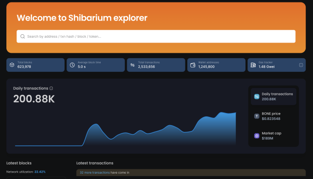Click the 1.48 Gwei gas value
This screenshot has width=313, height=179.
coord(267,67)
